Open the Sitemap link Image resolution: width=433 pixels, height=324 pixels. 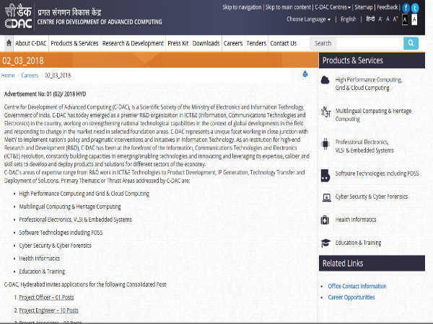364,7
